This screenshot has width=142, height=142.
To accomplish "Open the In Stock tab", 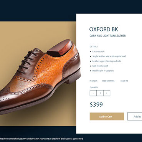I will 93,81.
